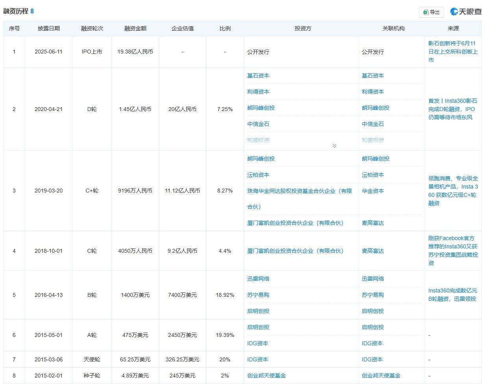
Task: Click the 融资金额 column header
Action: click(x=135, y=28)
